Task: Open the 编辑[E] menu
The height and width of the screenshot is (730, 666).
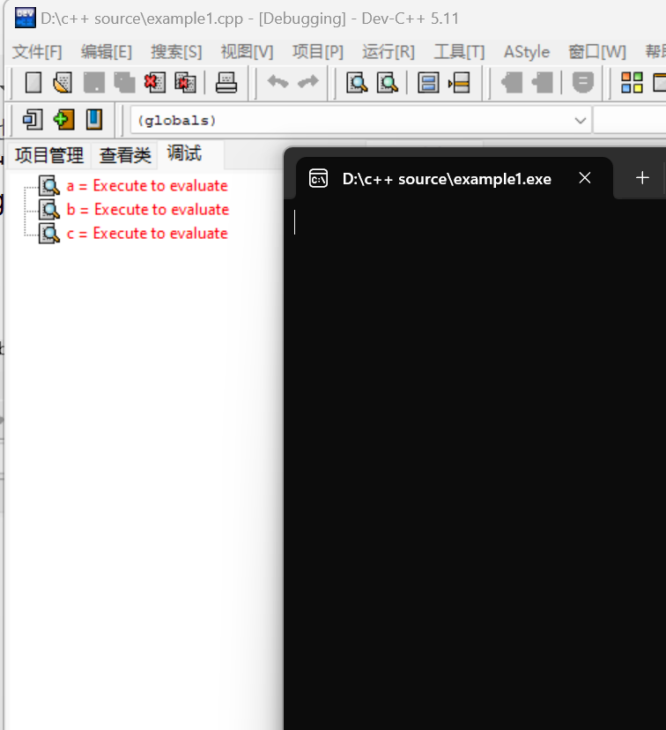Action: (106, 52)
